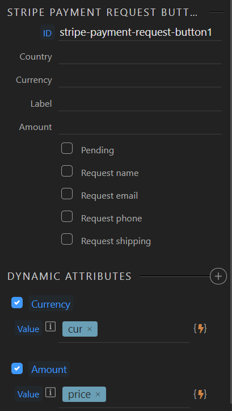Tick the Request email checkbox

click(x=67, y=194)
